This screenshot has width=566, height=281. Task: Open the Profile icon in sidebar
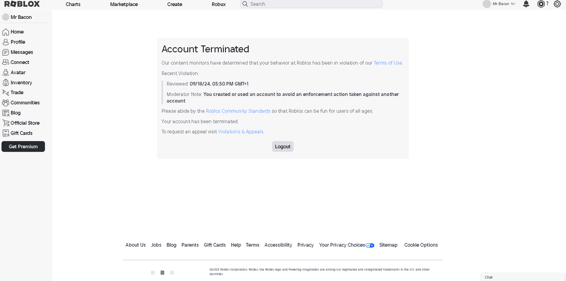[6, 42]
